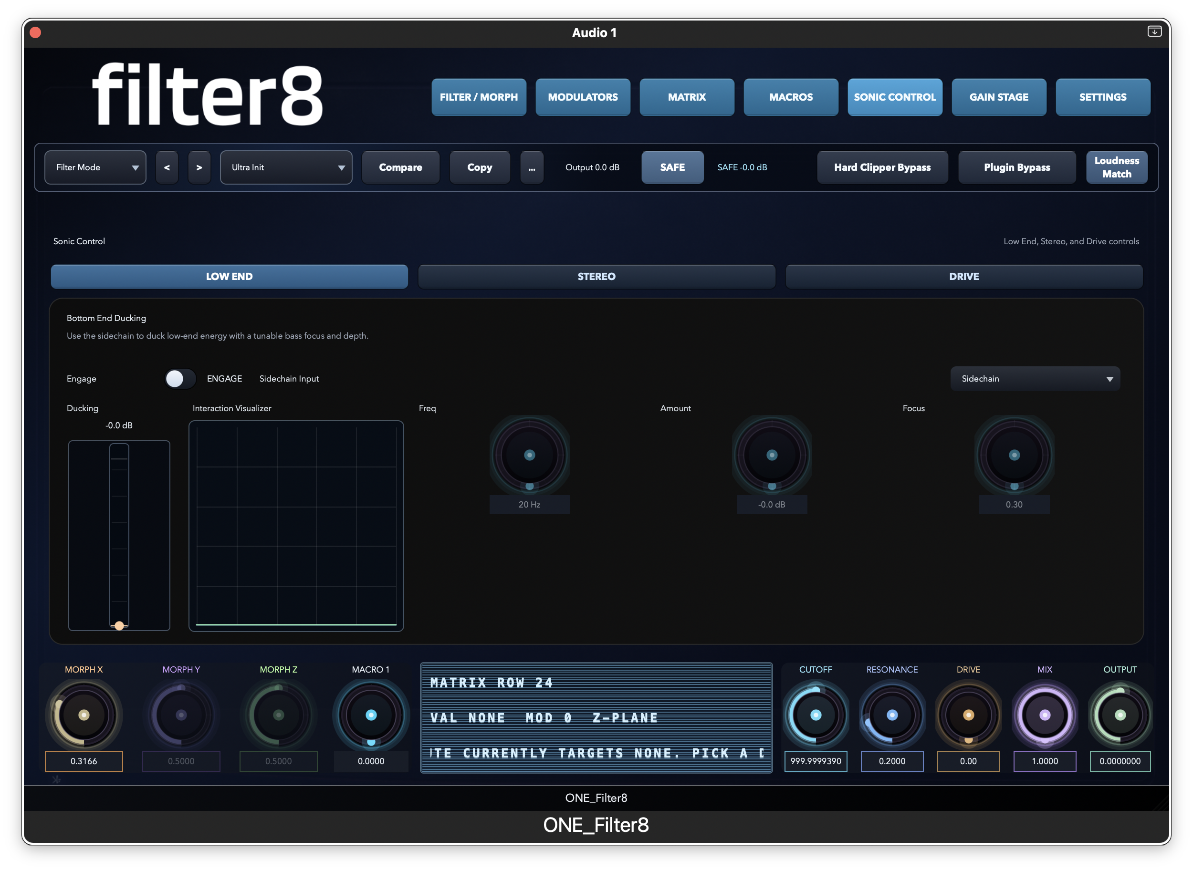Screen dimensions: 1193x871
Task: Click the low end Freq knob
Action: [x=530, y=455]
